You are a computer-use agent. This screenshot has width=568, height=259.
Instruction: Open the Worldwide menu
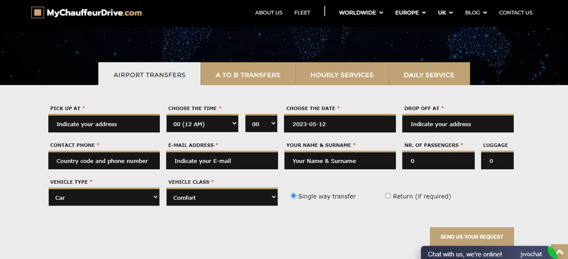(x=361, y=12)
